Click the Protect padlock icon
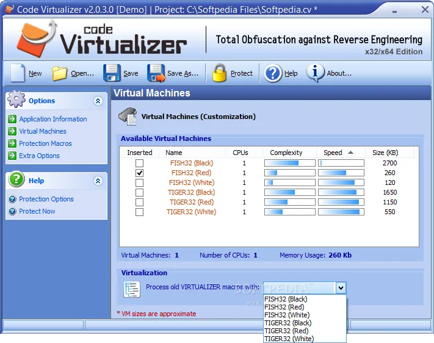434x343 pixels. 219,73
